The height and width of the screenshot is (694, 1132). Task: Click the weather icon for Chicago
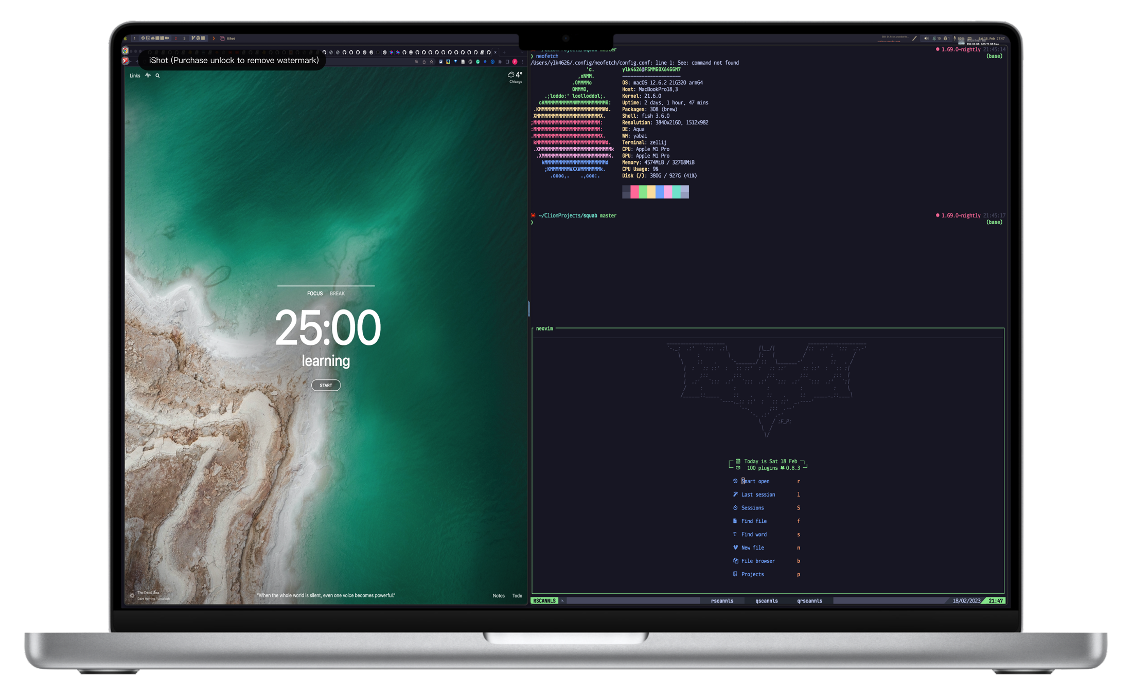pos(510,75)
